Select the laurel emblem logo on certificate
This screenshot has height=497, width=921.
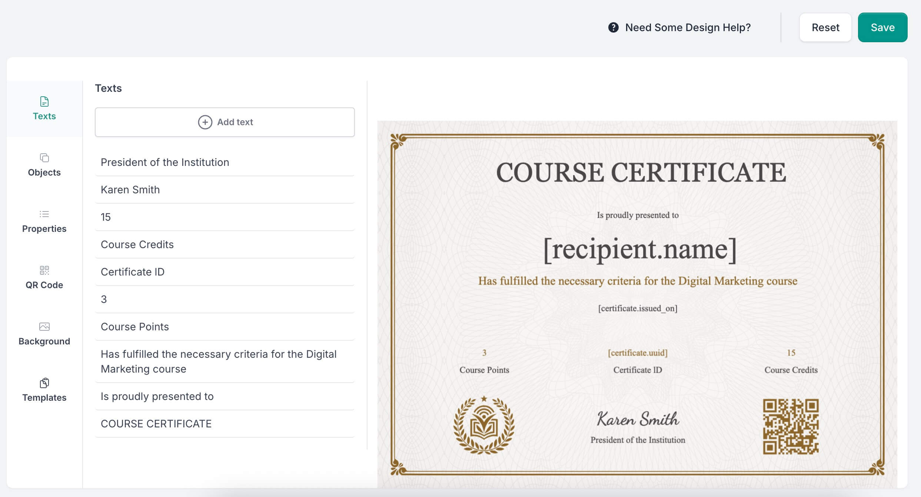coord(484,425)
